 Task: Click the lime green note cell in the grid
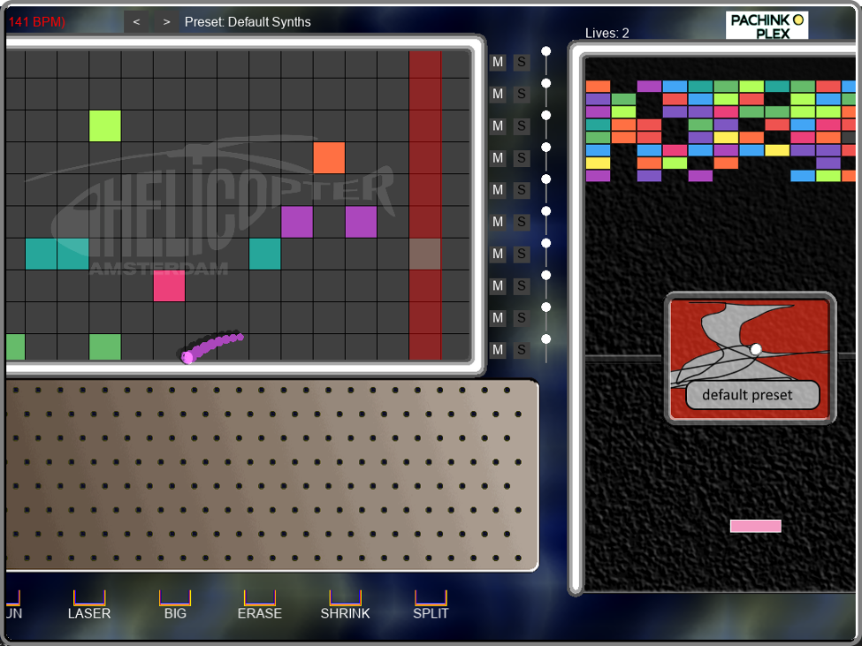pos(105,126)
